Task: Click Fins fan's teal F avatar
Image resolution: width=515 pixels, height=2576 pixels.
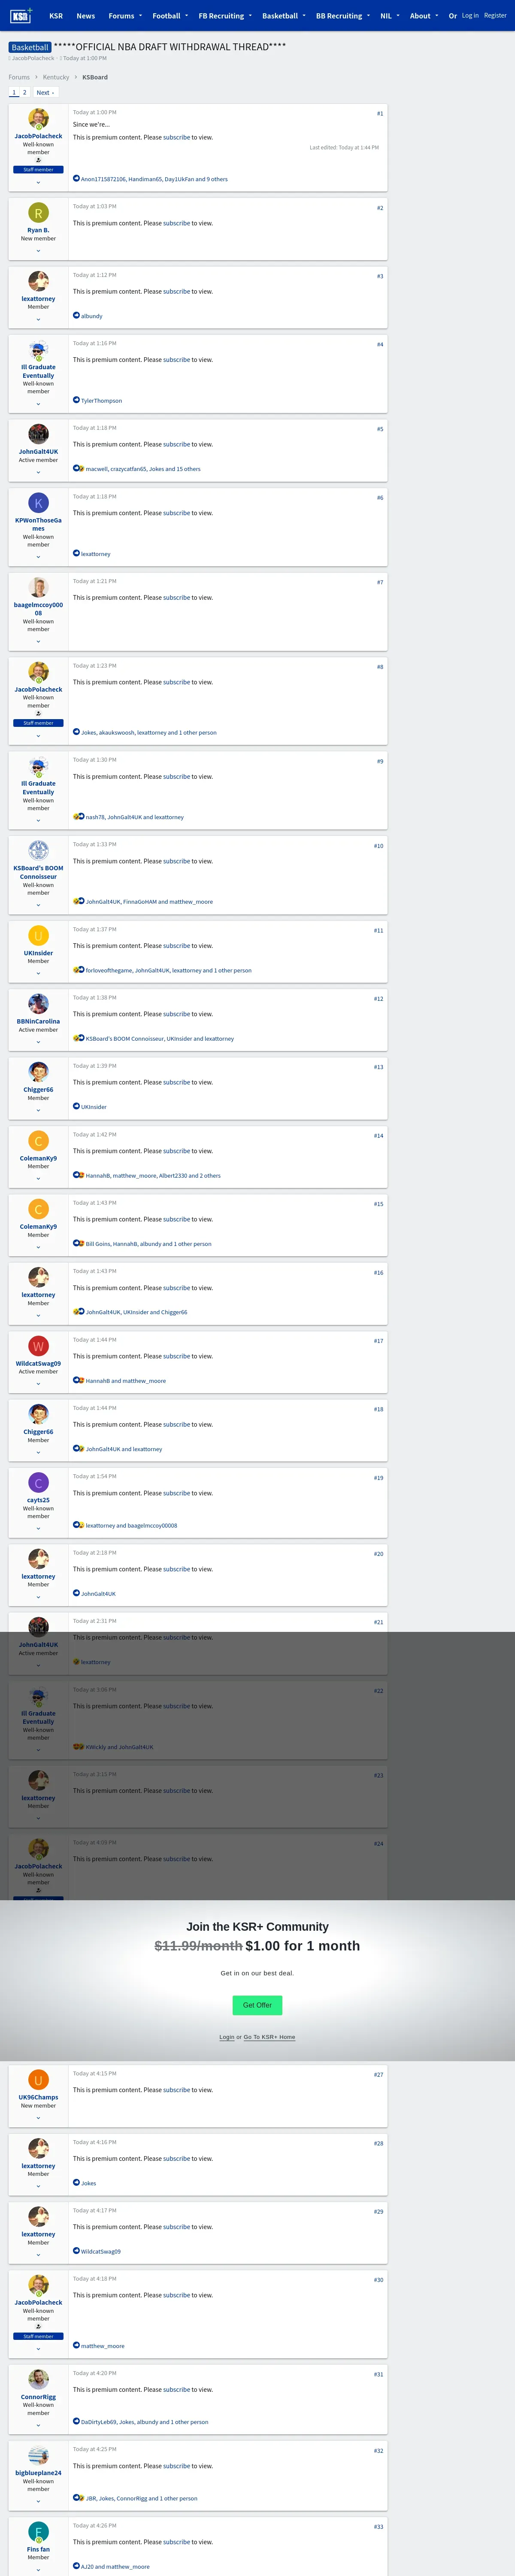Action: coord(38,2533)
